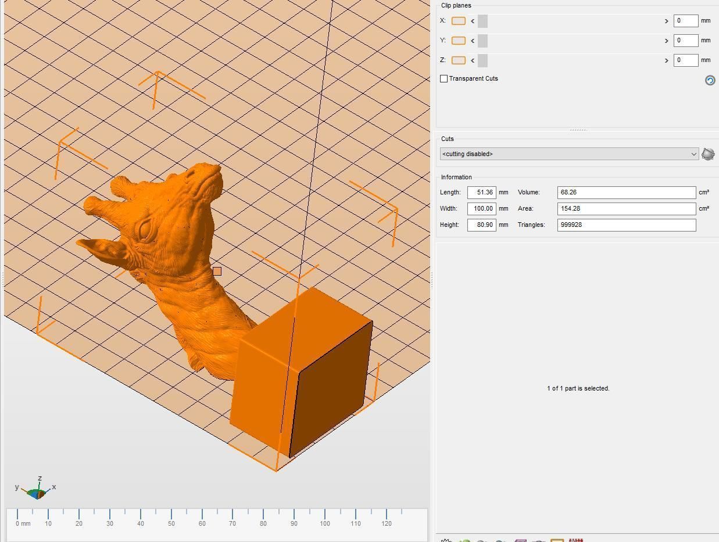Viewport: 719px width, 542px height.
Task: Click the 100 mark on the ruler
Action: pyautogui.click(x=325, y=523)
